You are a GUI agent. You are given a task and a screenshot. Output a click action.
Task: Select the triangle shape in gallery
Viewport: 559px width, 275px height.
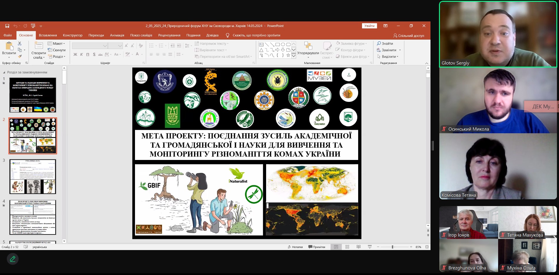(261, 50)
